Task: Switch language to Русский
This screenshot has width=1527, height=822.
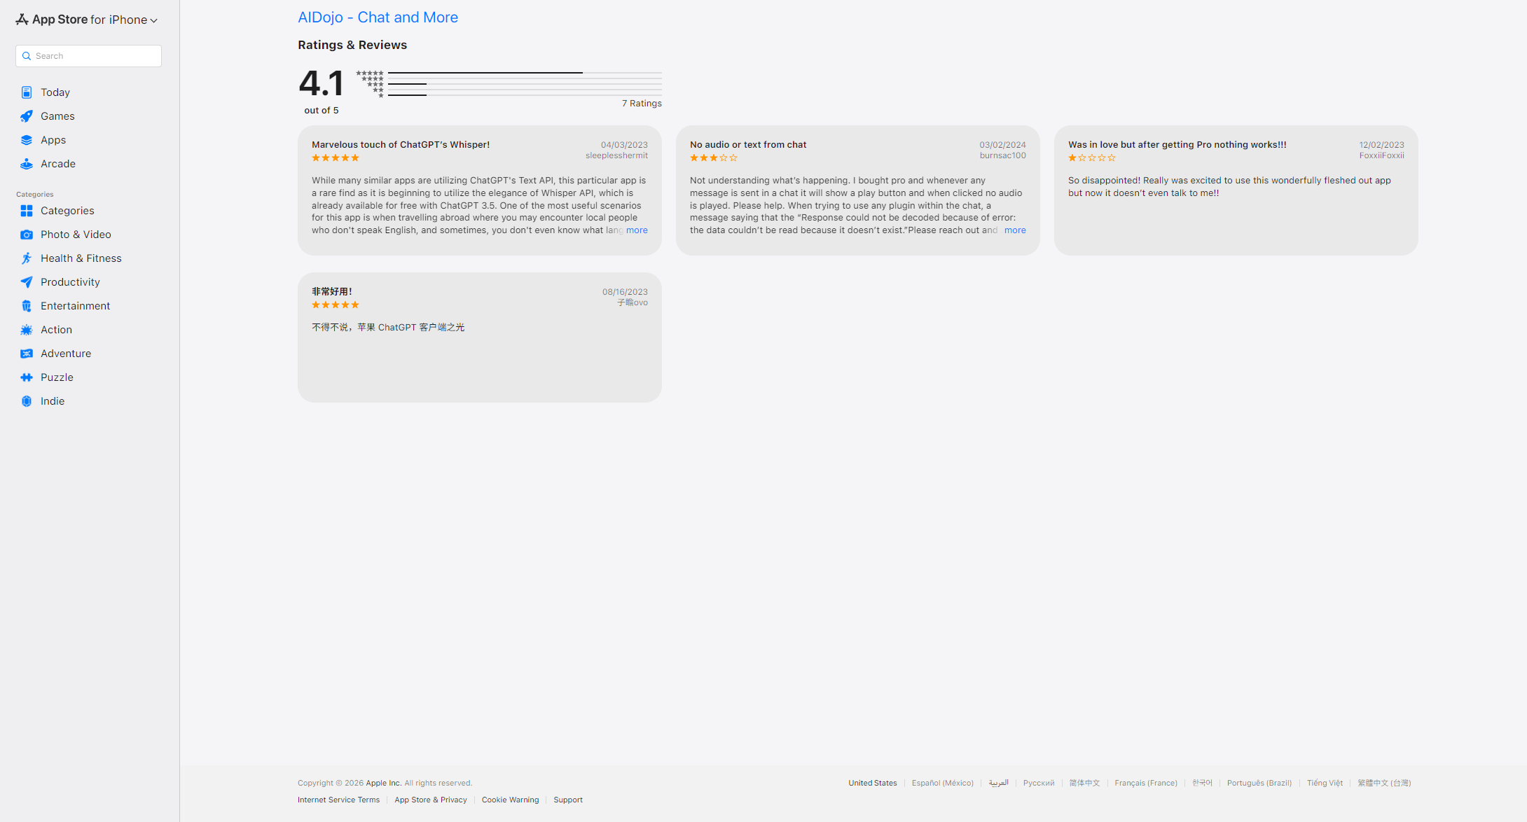Action: tap(1039, 783)
